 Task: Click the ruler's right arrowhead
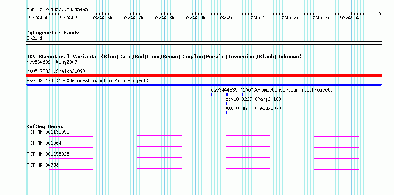tap(380, 14)
